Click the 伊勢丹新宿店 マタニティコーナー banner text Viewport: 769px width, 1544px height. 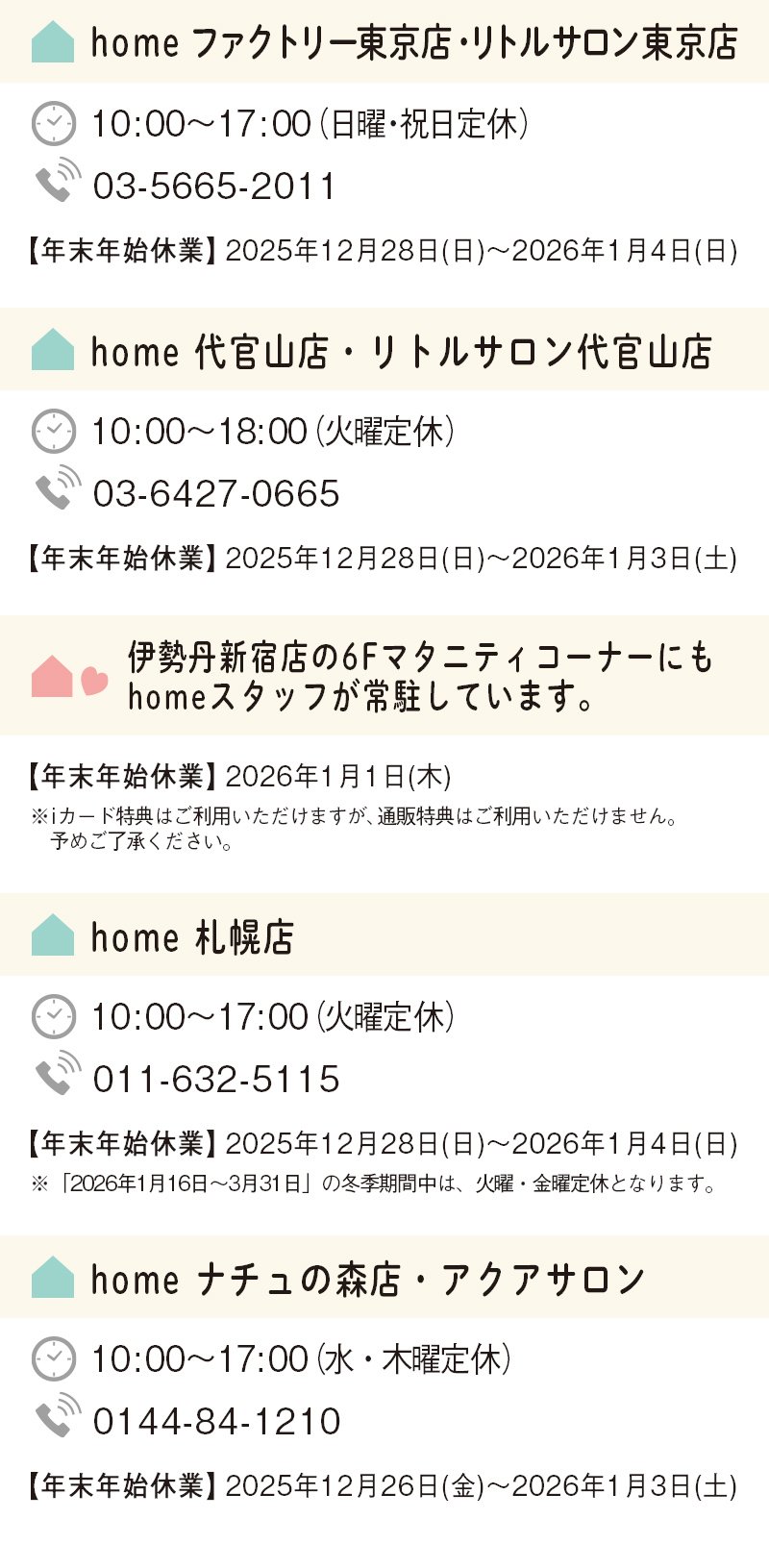click(421, 677)
